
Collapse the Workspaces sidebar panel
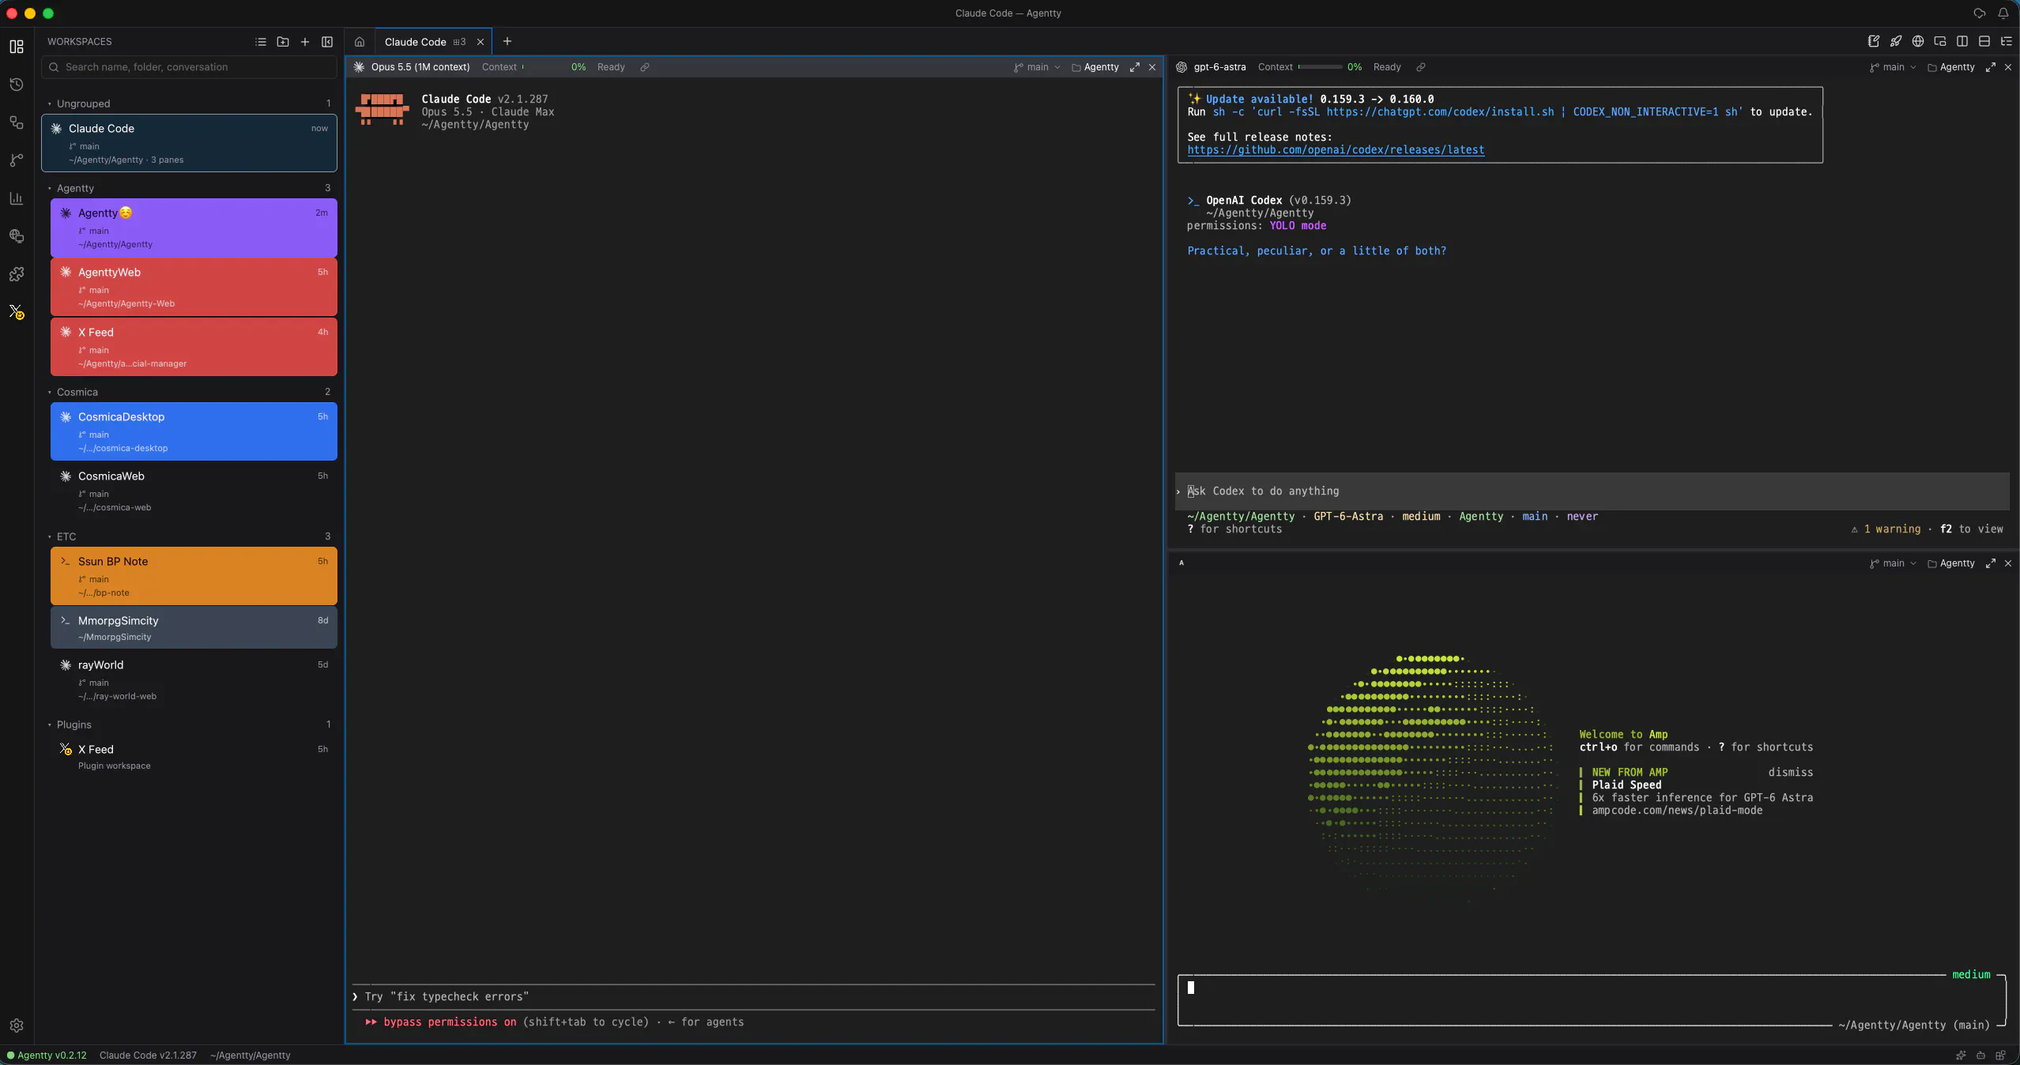[x=327, y=42]
